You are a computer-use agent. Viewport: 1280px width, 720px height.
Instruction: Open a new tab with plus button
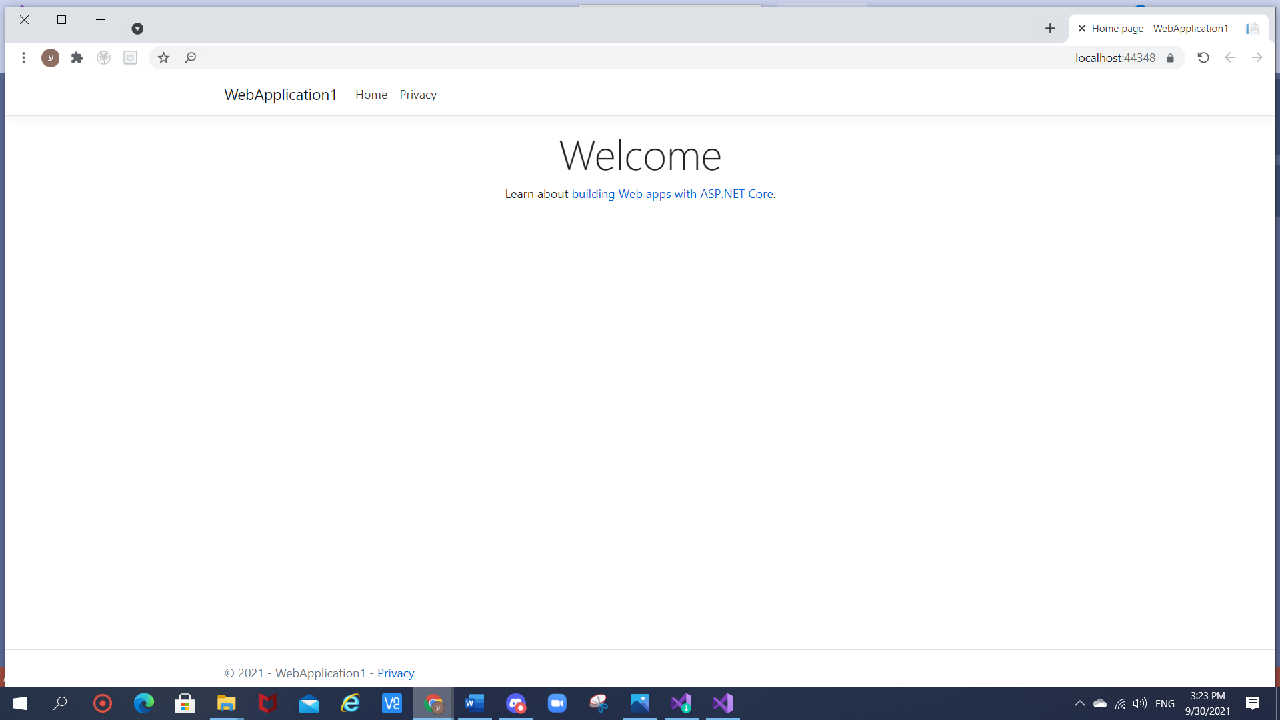click(1050, 29)
